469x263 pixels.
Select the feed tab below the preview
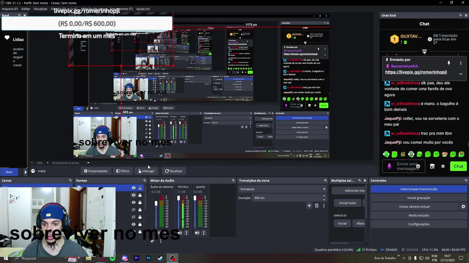(9, 172)
